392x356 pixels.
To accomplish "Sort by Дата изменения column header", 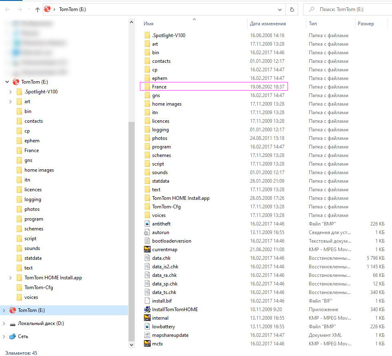I will [x=268, y=24].
